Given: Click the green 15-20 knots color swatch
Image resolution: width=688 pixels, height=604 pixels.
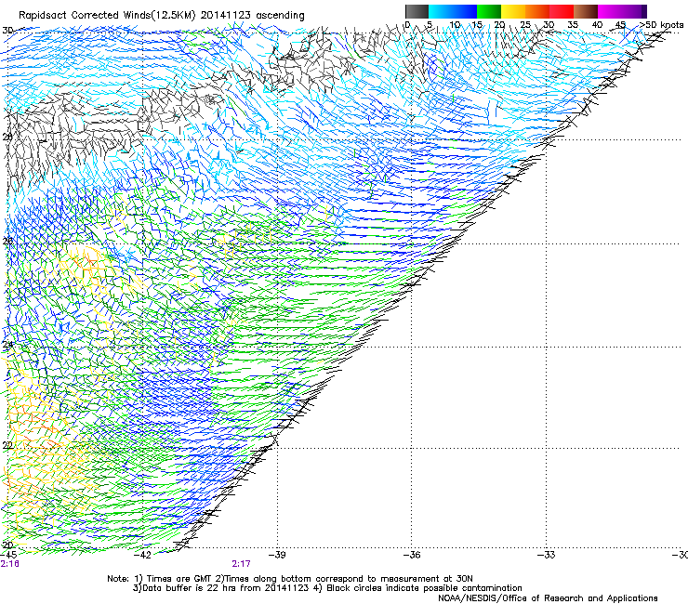Looking at the screenshot, I should [489, 11].
